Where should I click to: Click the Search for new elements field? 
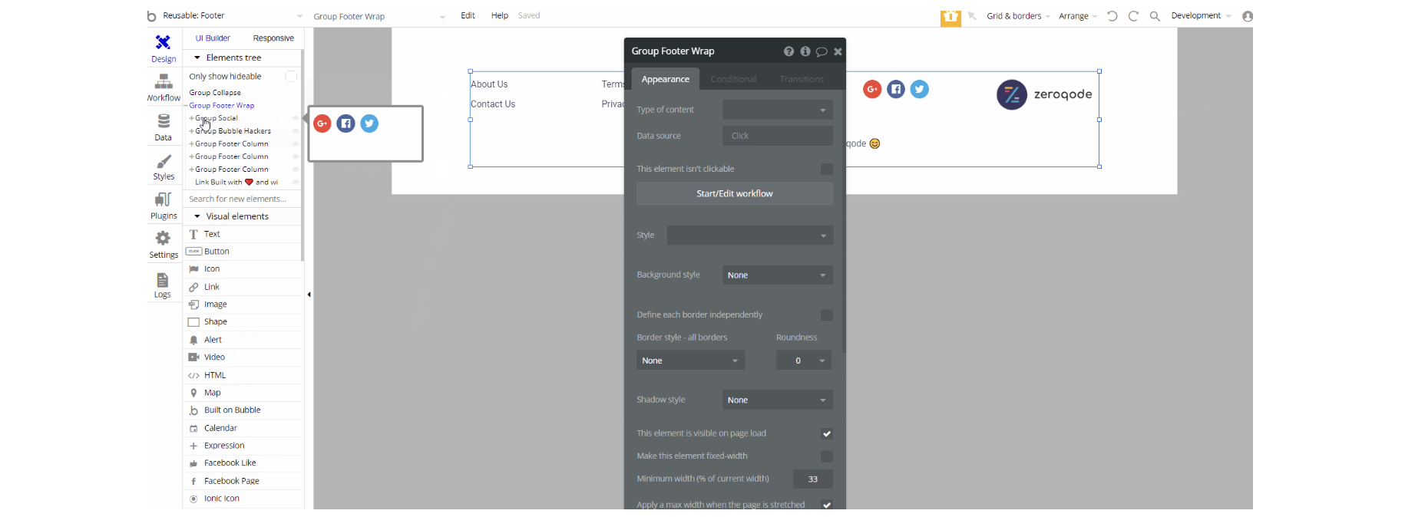pos(242,199)
